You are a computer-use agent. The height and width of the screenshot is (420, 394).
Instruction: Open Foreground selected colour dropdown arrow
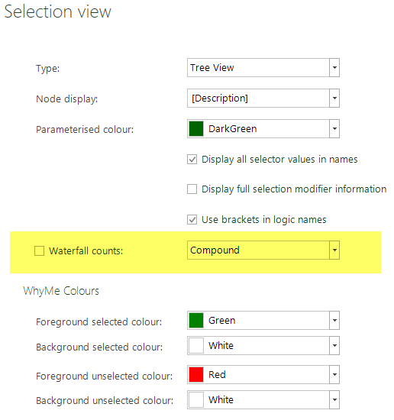[334, 320]
